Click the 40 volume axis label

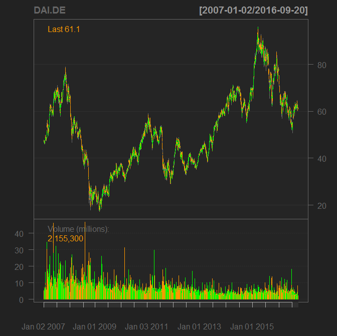20,233
